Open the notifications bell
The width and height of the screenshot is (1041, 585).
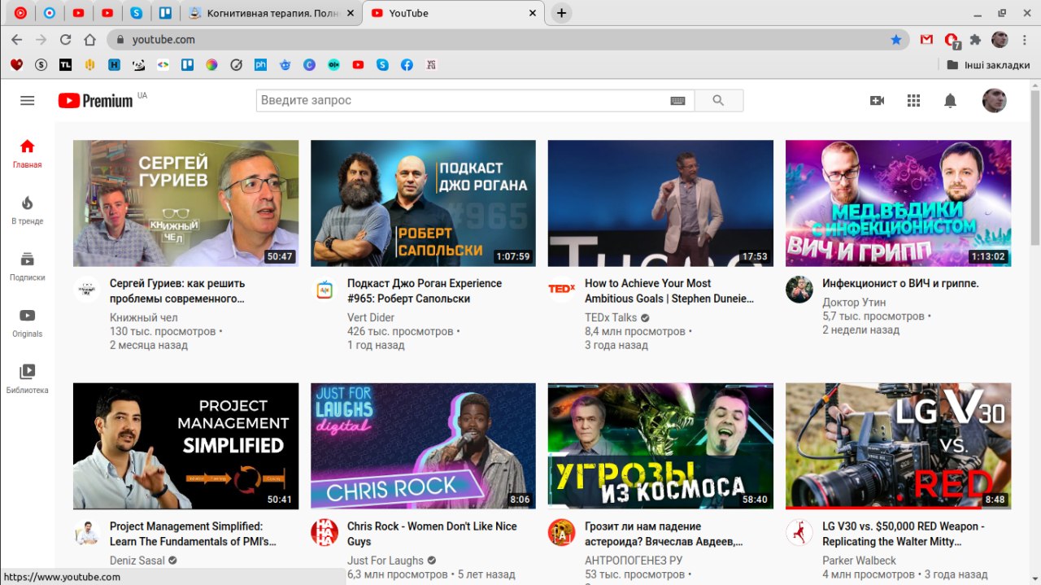click(x=950, y=100)
